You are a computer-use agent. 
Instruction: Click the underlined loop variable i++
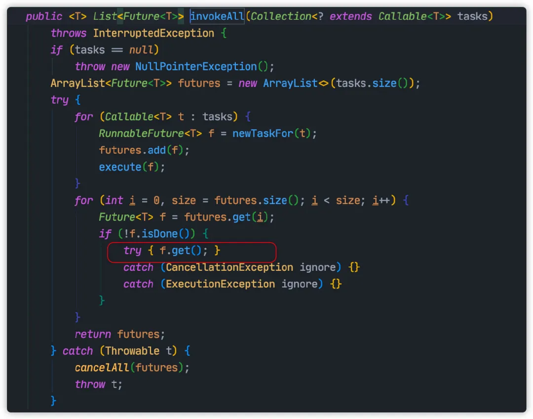381,201
